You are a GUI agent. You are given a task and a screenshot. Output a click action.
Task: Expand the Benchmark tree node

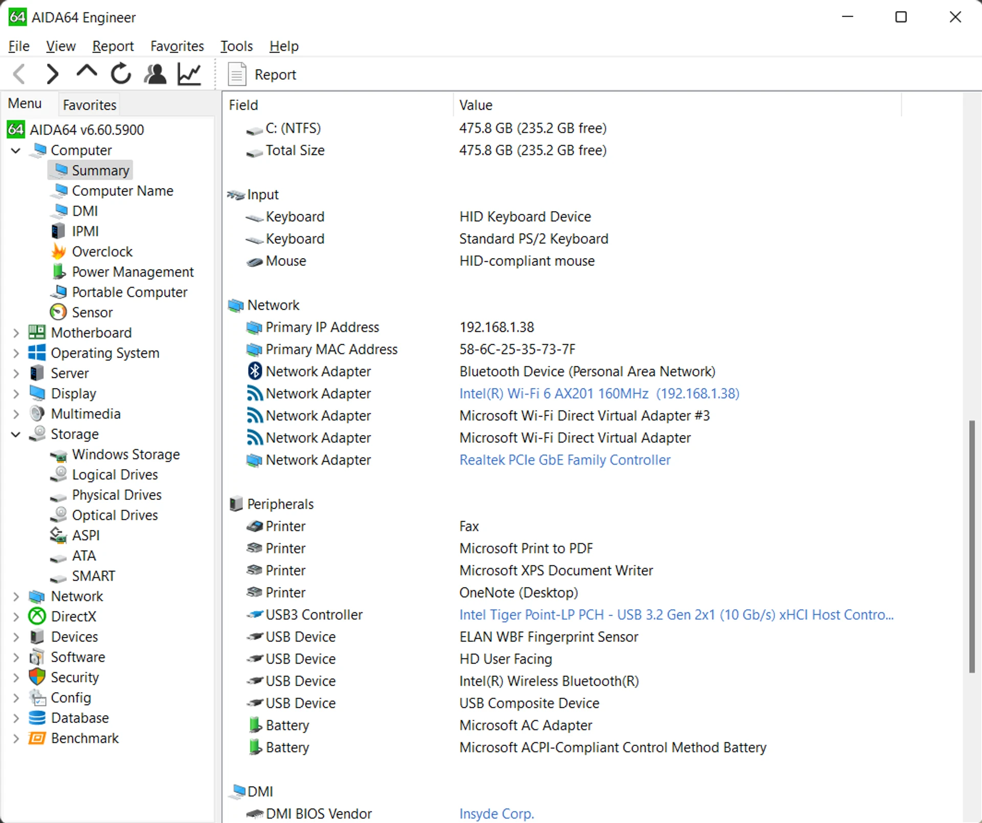coord(16,738)
